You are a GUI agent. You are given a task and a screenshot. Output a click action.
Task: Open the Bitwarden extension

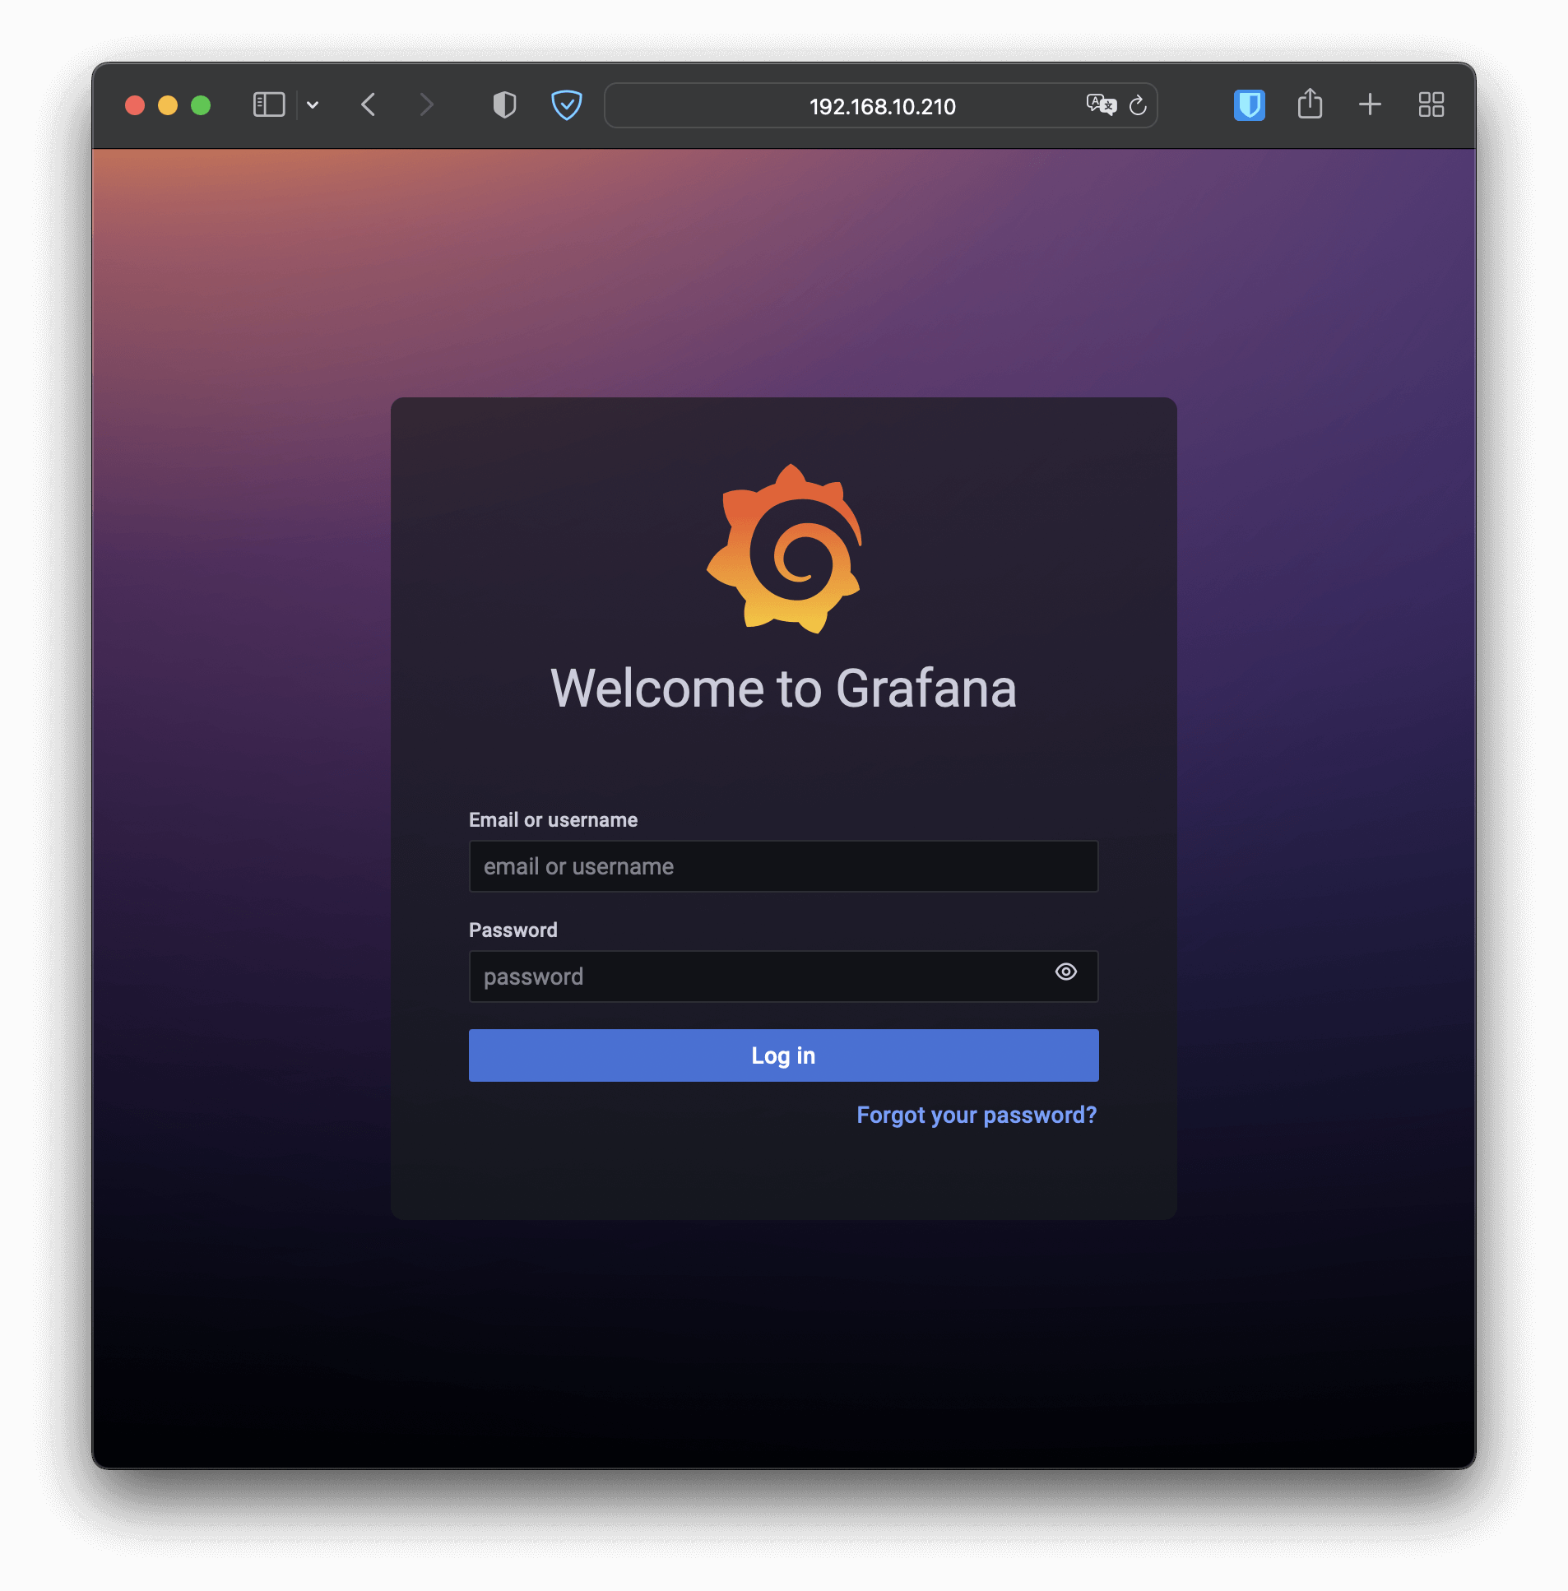1249,104
